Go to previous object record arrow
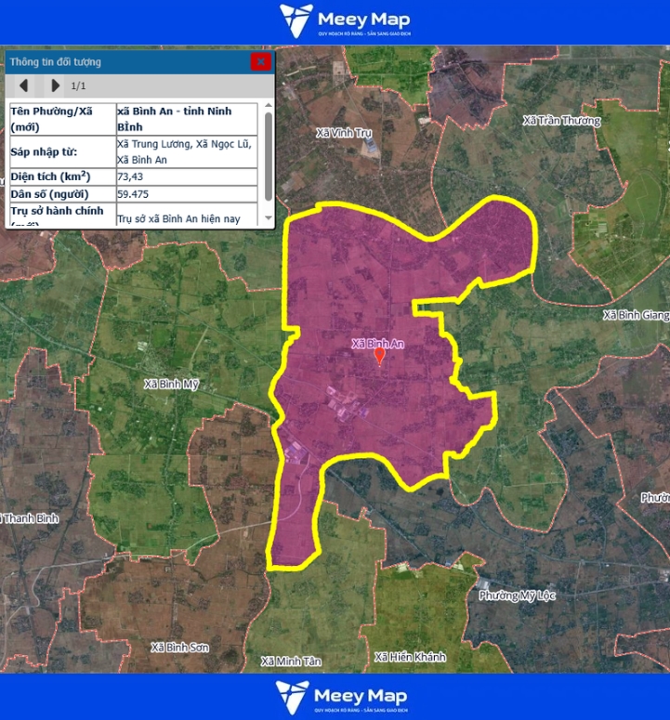Screen dimensions: 670x720 coord(24,86)
